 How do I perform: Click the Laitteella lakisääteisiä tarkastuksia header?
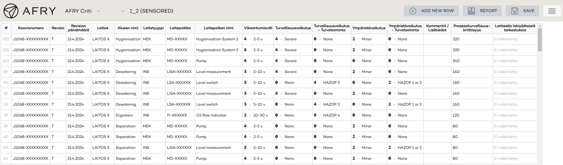[515, 28]
